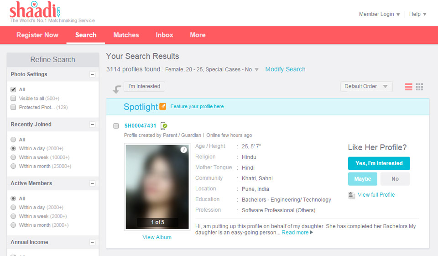Screen dimensions: 438x256
Task: Select 'Within a week' under Recently Joined
Action: point(13,157)
